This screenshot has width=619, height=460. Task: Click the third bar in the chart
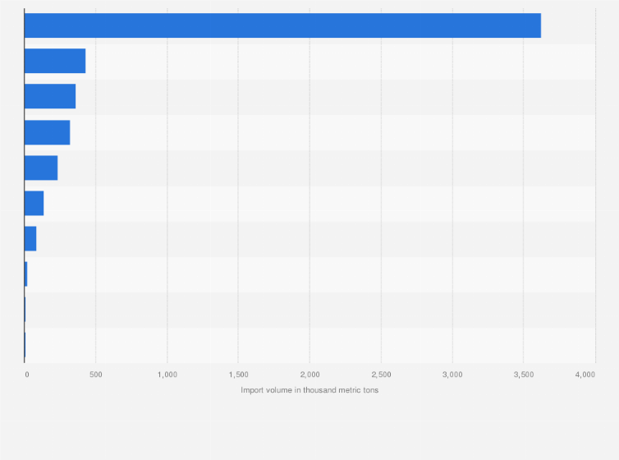click(x=50, y=96)
